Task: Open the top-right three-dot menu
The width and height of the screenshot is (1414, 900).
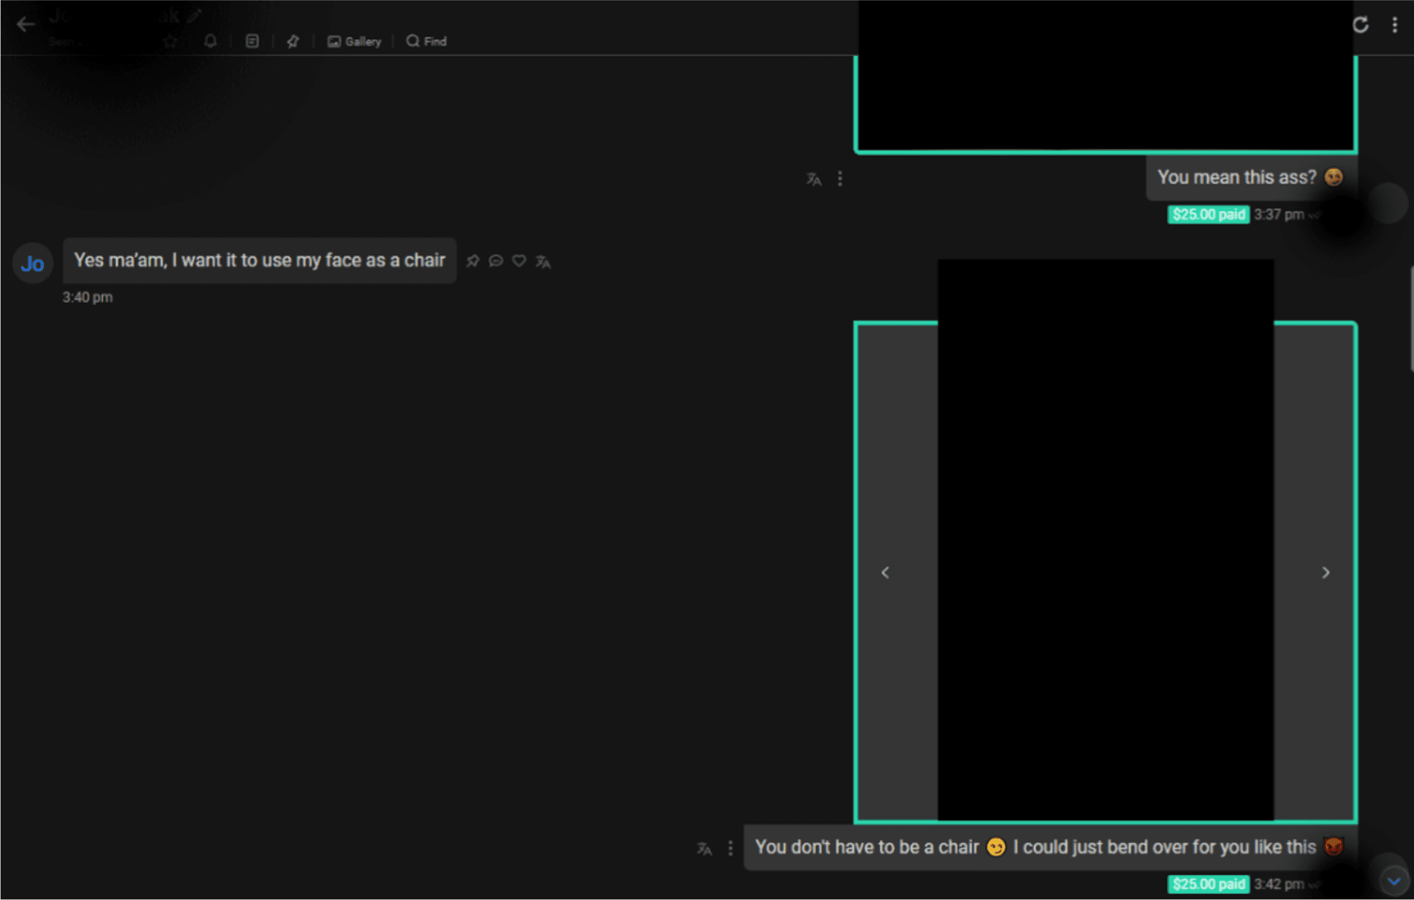Action: tap(1395, 24)
